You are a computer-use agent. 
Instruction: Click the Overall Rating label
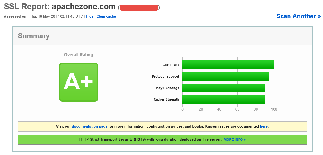[78, 55]
